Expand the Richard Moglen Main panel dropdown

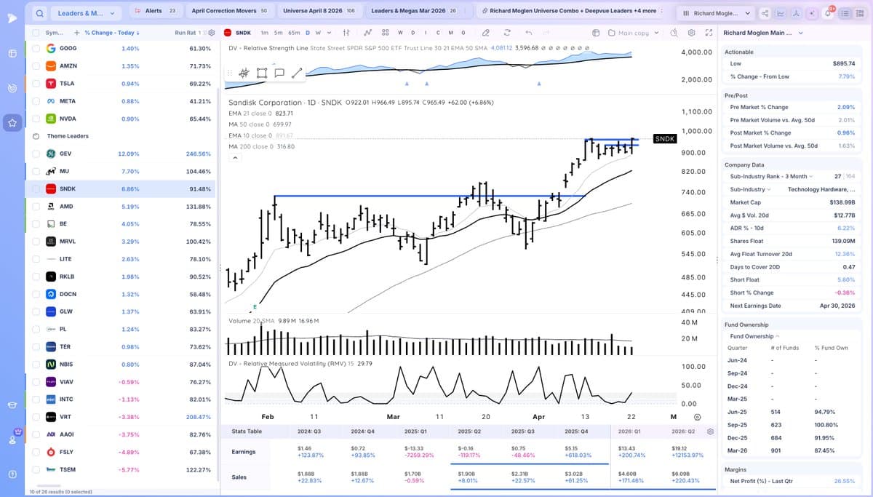(801, 33)
